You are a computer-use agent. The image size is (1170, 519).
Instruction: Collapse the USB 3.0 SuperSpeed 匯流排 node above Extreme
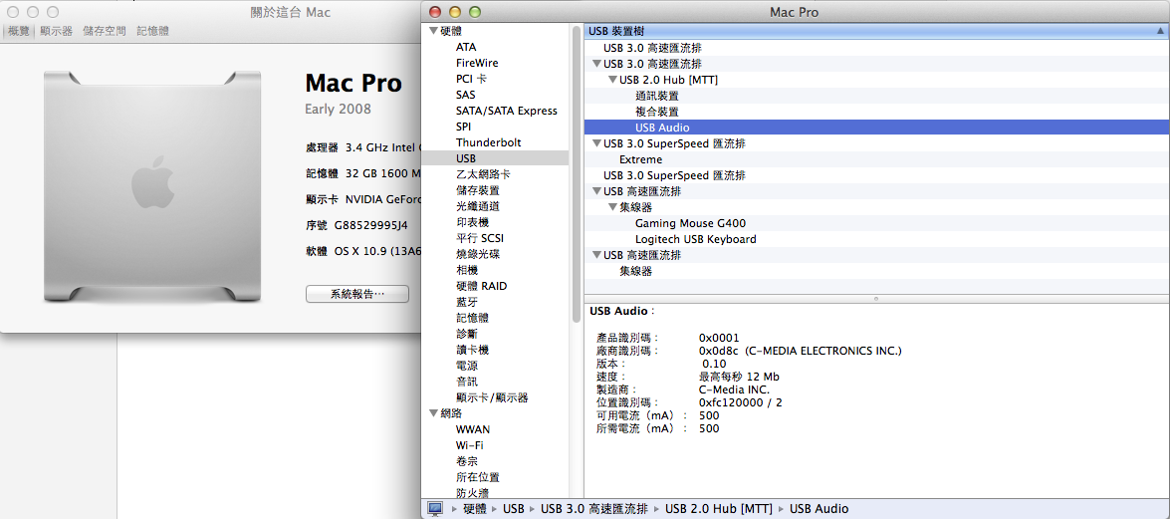tap(596, 143)
